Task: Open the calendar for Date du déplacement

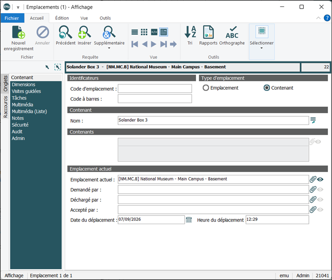Action: coord(189,220)
